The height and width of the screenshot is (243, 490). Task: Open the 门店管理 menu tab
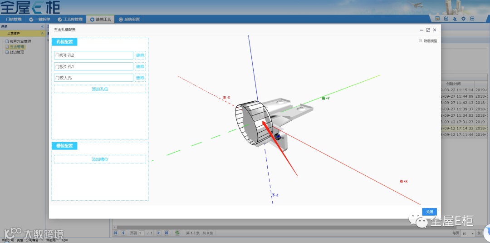pyautogui.click(x=14, y=20)
